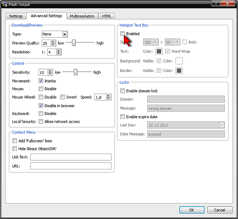
Task: Open the Multiresolution tab
Action: [x=82, y=16]
